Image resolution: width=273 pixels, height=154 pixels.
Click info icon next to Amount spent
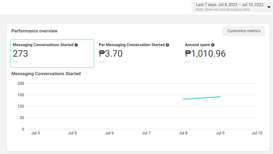[213, 45]
